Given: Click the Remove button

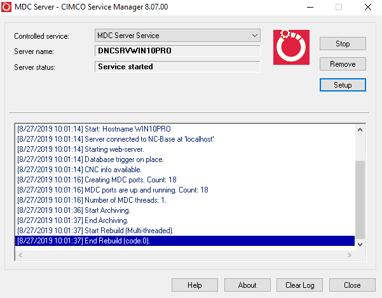Looking at the screenshot, I should (343, 64).
